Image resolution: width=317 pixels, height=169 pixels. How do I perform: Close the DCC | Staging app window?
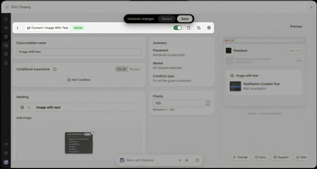(x=311, y=7)
